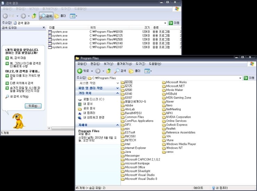Select the Windows Media Player folder
This screenshot has width=257, height=191.
tap(179, 144)
